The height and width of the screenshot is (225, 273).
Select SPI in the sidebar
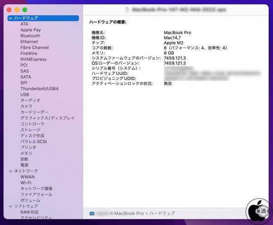coord(24,83)
